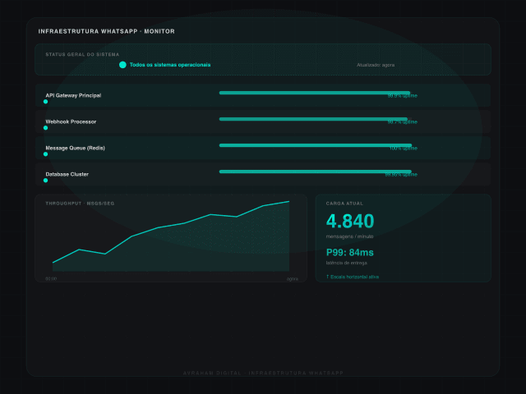
Task: Click the 'STATUS GERAL DO SISTEMA' label
Action: 82,54
